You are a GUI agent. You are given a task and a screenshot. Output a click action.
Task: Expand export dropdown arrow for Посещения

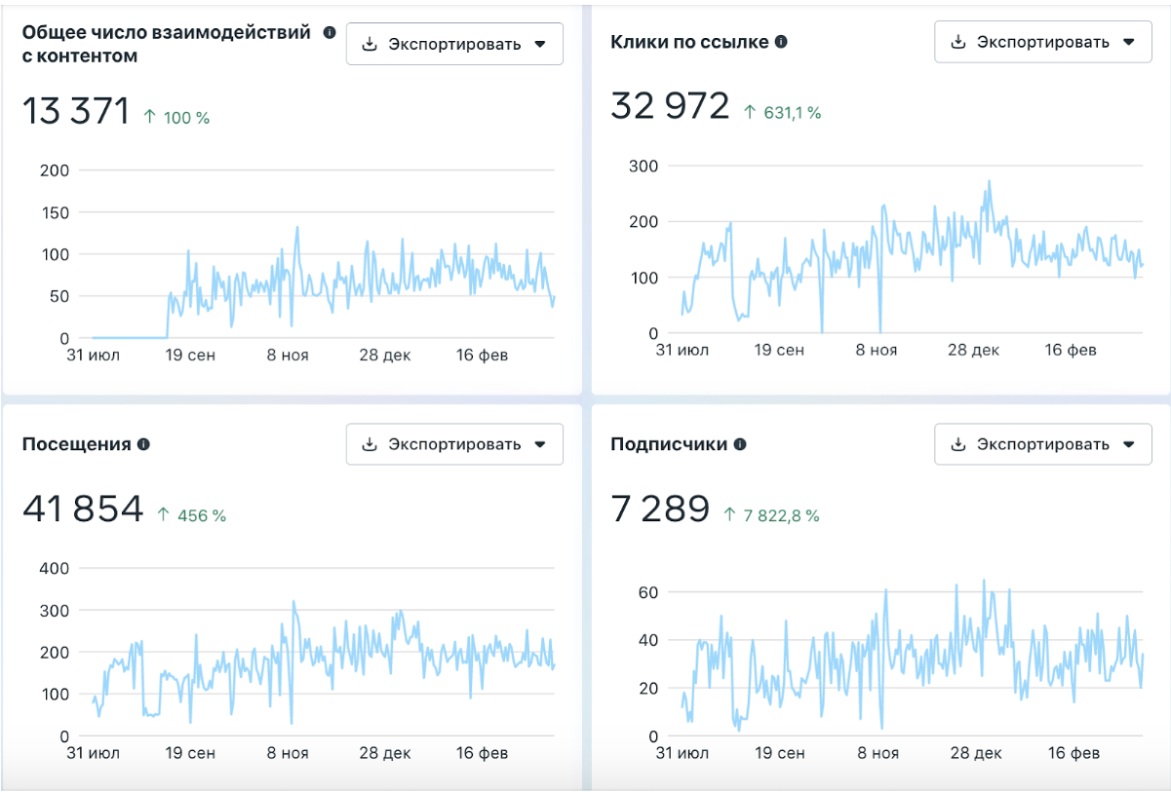point(540,444)
